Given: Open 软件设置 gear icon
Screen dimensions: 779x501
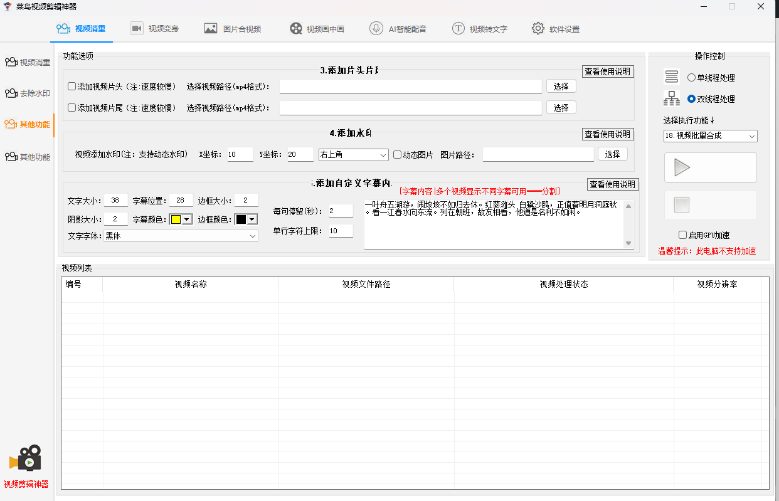Looking at the screenshot, I should (538, 28).
